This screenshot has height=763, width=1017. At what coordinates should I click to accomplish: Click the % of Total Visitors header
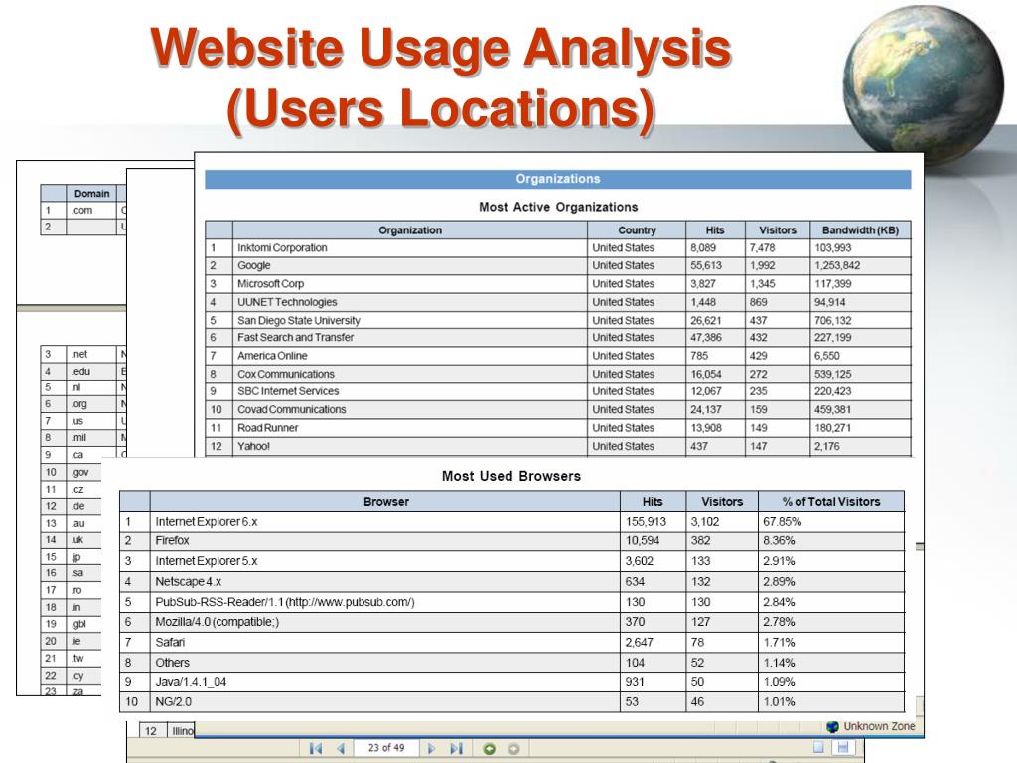(x=831, y=502)
